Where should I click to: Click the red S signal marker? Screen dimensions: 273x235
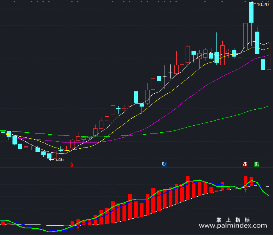pos(71,165)
